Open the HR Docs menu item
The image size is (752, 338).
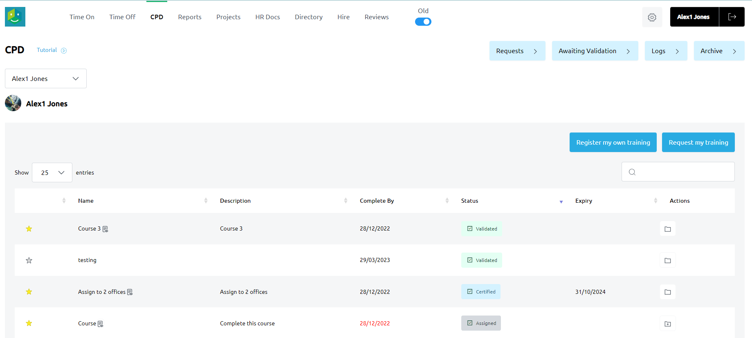pos(267,17)
